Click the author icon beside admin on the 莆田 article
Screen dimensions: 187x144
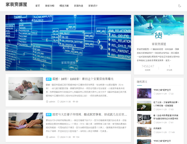click(x=47, y=102)
